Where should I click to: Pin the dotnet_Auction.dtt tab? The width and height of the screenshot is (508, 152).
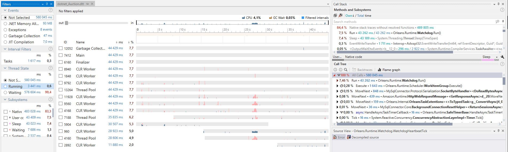(87, 4)
